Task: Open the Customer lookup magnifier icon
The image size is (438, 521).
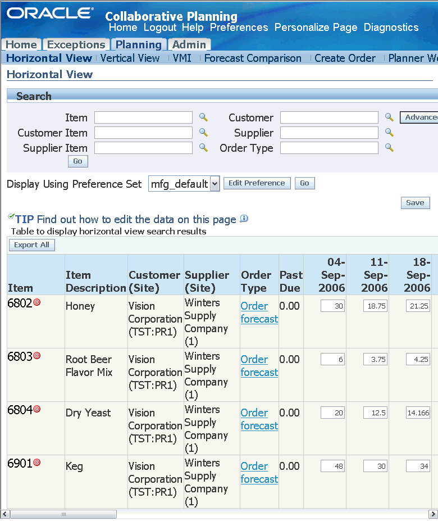Action: tap(389, 117)
